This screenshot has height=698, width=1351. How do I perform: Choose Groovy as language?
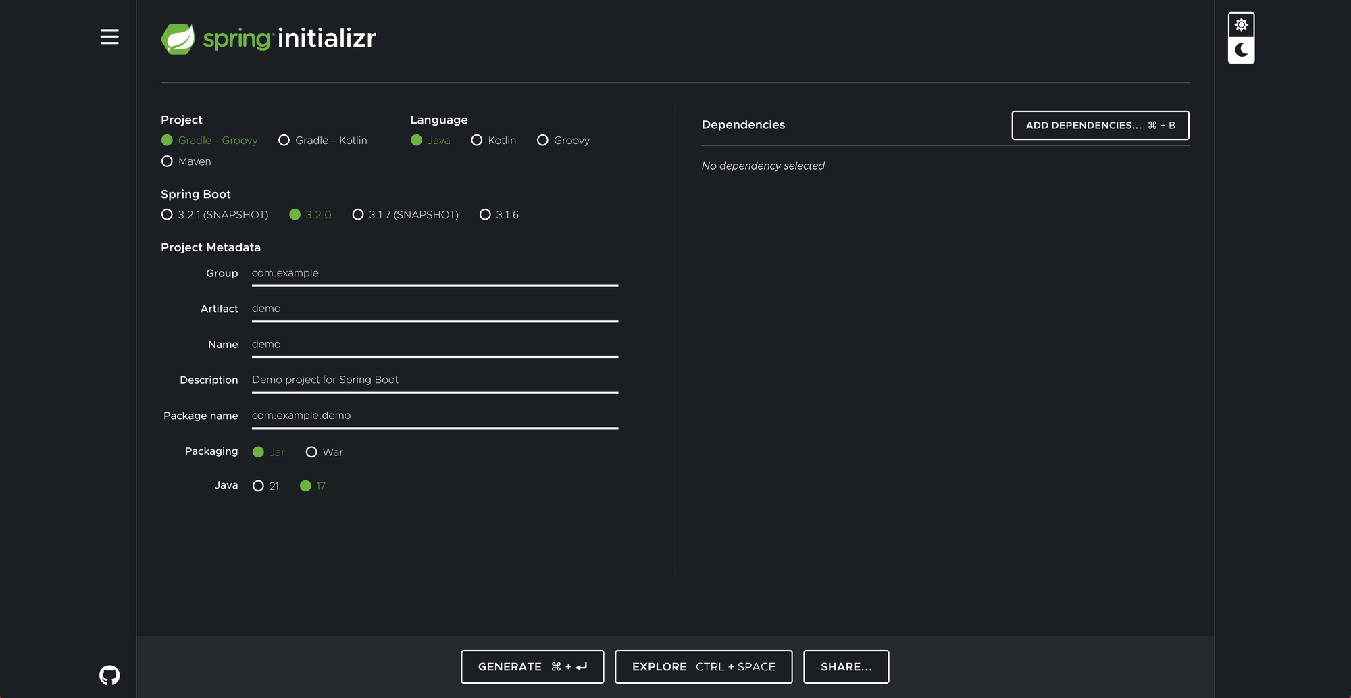(542, 141)
